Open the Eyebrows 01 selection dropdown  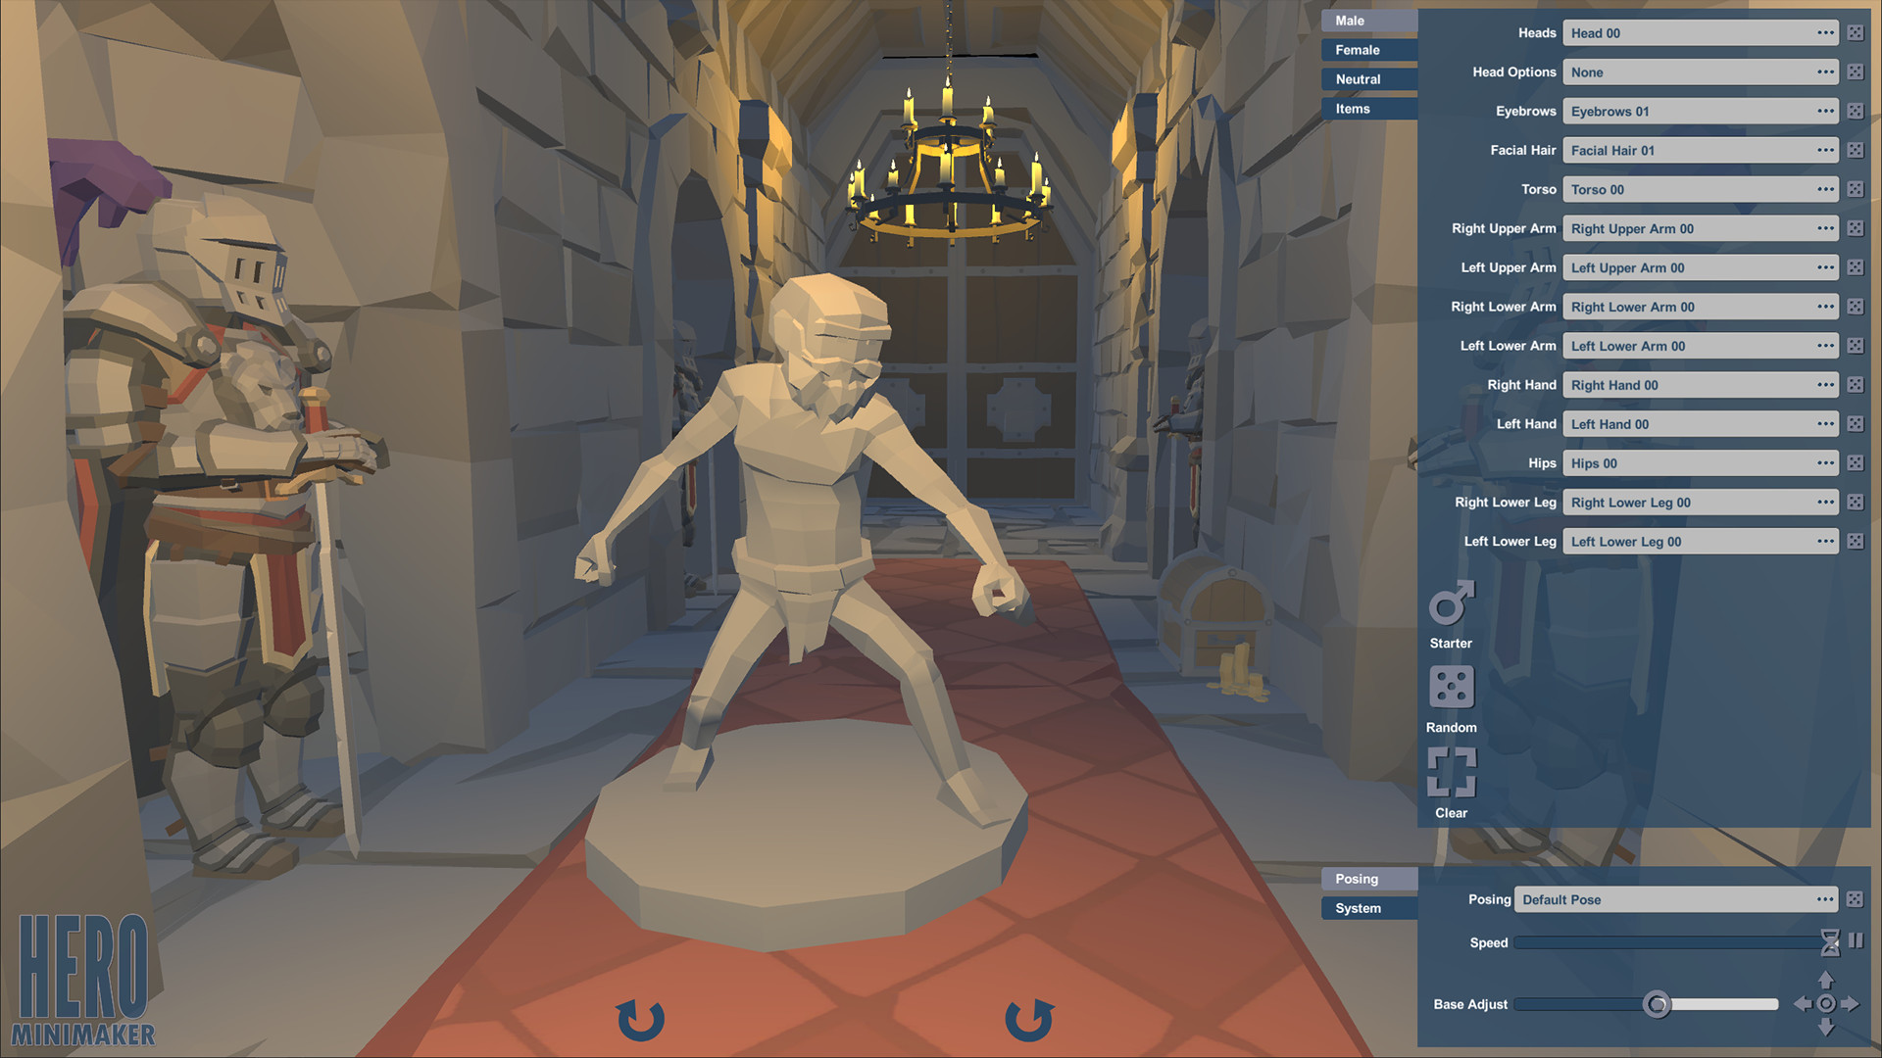point(1701,111)
